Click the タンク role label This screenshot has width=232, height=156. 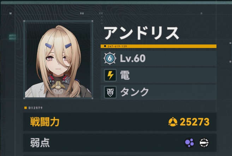pos(135,92)
